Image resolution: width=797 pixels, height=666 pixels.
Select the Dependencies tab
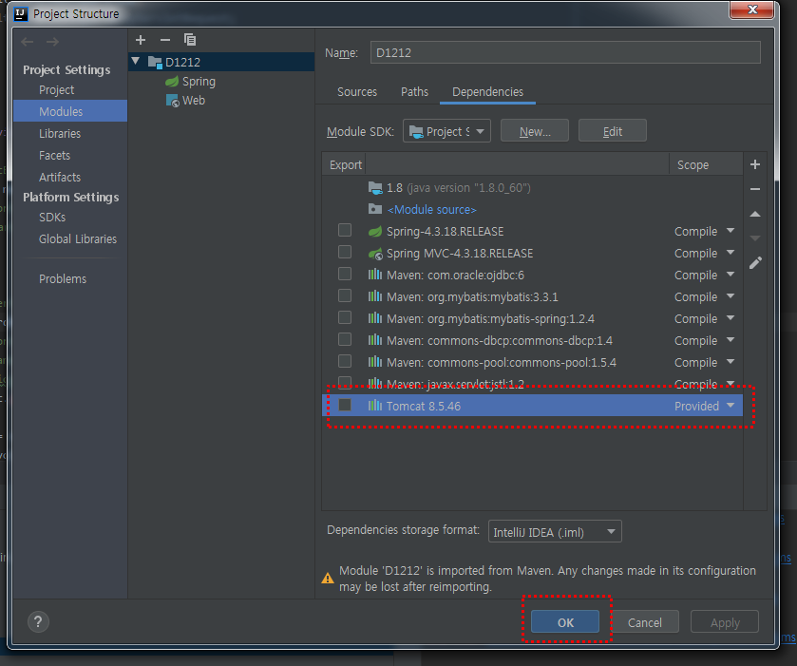point(487,92)
